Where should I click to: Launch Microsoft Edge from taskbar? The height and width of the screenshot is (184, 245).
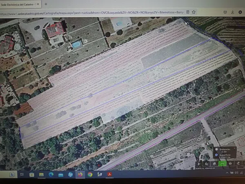pyautogui.click(x=51, y=175)
